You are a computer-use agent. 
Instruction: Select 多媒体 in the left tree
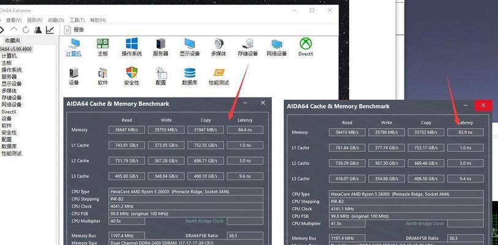[x=9, y=91]
